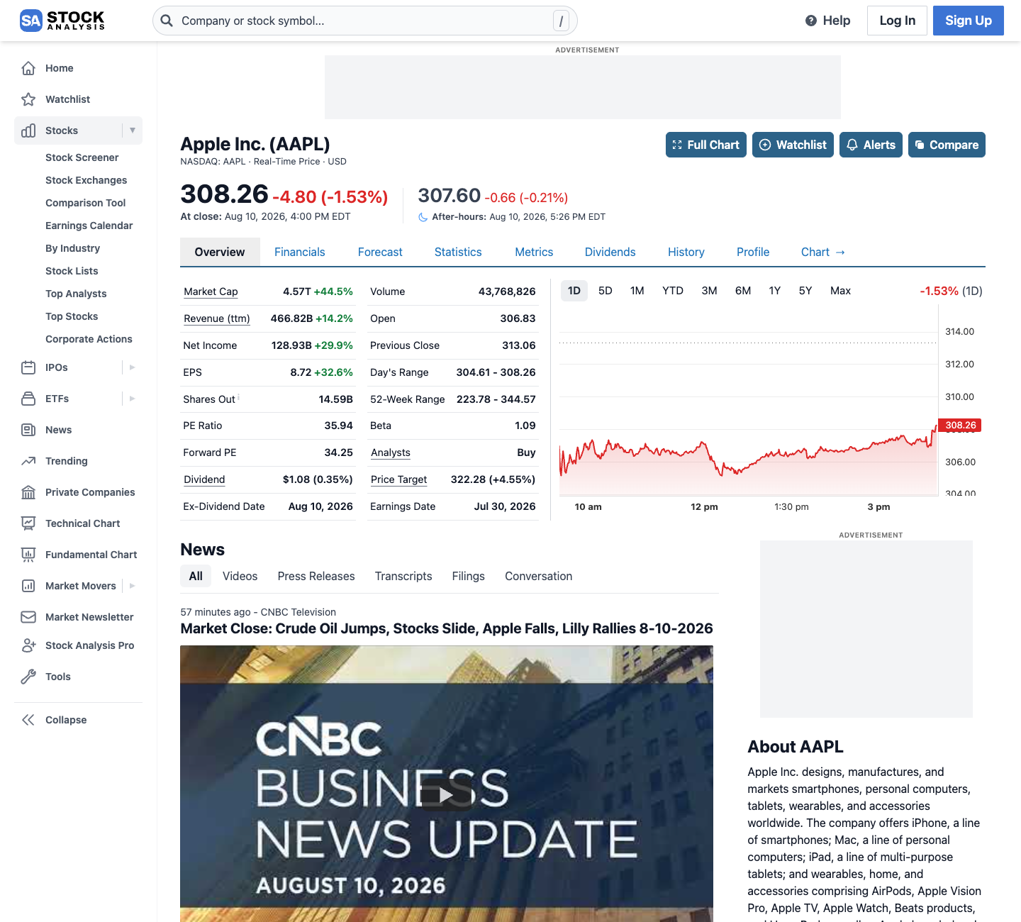Click the Fundamental Chart icon
Screen dimensions: 1021x922
tap(28, 555)
